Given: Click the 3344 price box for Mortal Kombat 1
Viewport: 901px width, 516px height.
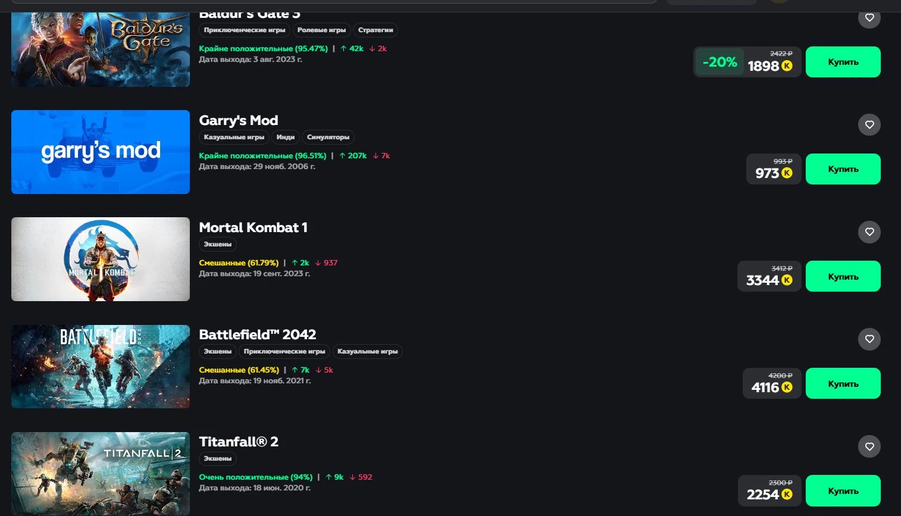Looking at the screenshot, I should [x=769, y=277].
